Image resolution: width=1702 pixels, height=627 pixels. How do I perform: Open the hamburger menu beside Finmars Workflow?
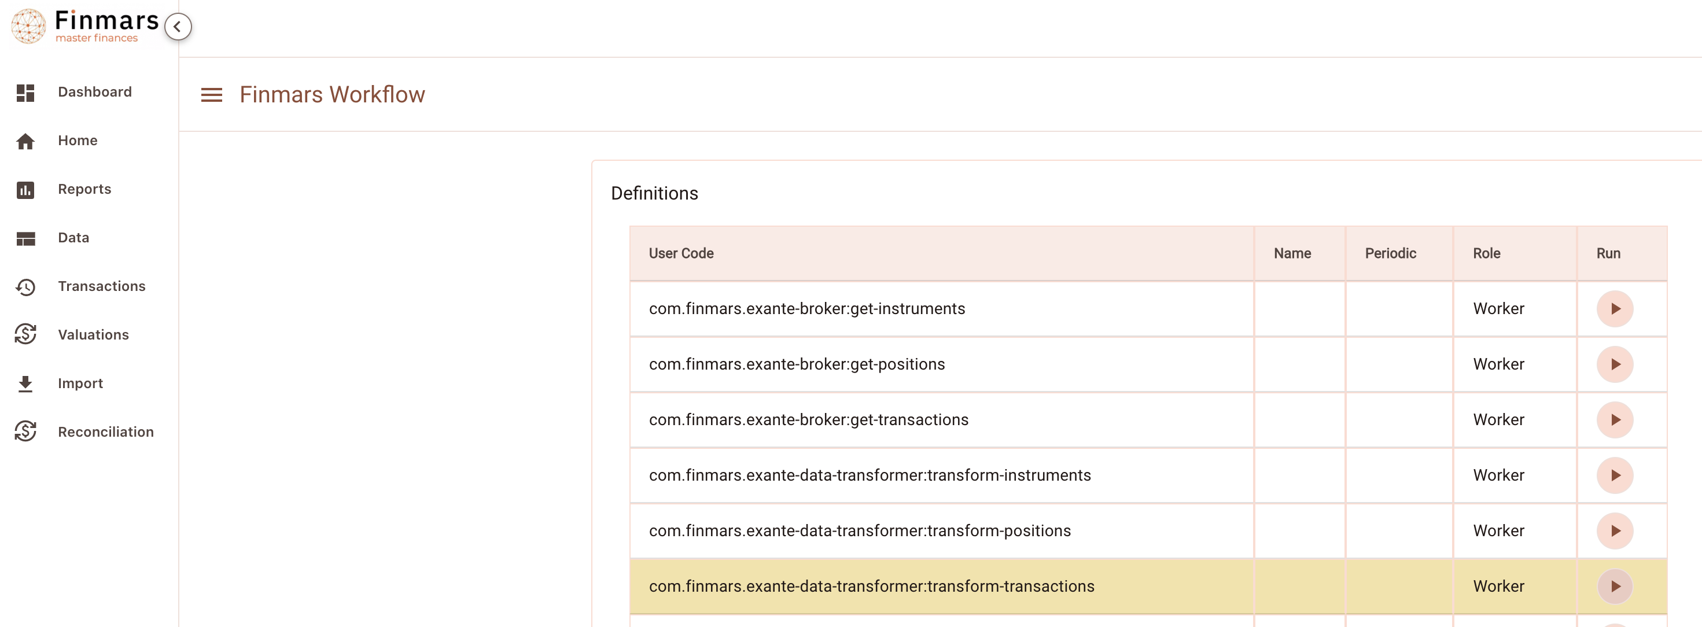(211, 95)
